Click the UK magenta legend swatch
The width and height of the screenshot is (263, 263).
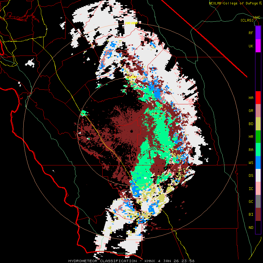258,46
